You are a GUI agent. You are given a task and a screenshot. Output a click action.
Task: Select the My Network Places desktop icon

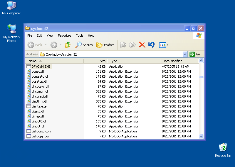[12, 33]
